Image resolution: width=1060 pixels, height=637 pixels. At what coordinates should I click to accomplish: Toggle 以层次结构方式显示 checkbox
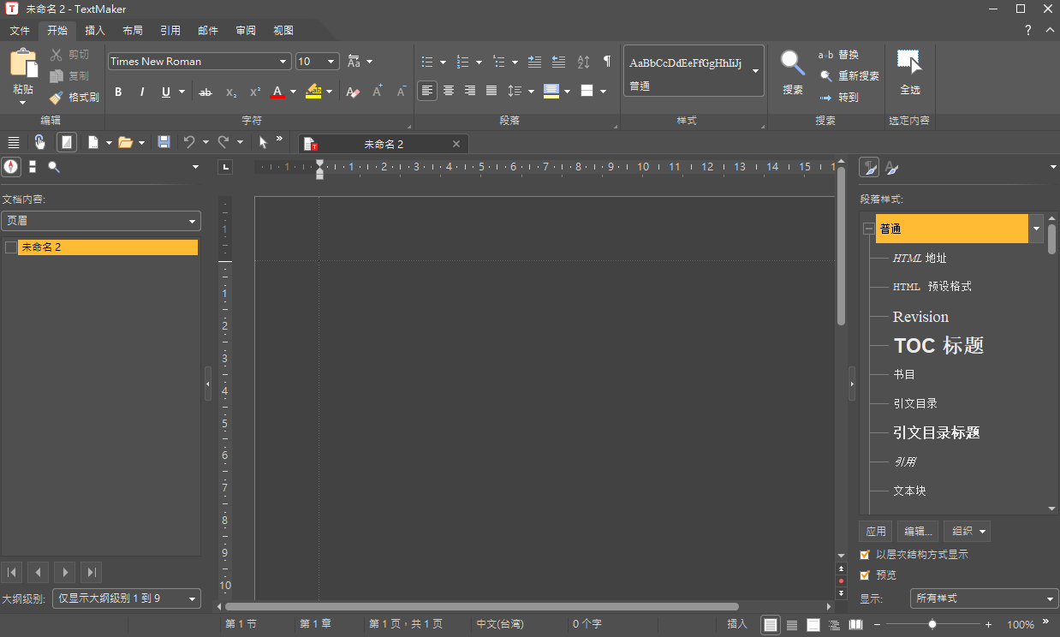865,554
